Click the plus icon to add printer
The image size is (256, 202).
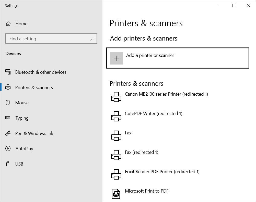click(117, 58)
